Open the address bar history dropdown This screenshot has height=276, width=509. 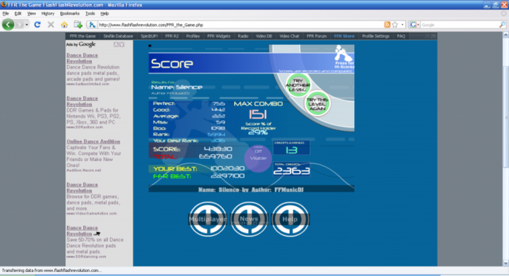[404, 24]
